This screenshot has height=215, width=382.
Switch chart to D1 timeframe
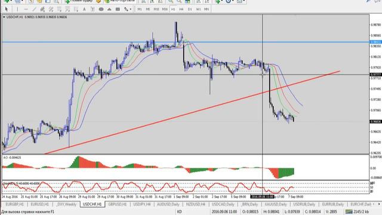190,10
